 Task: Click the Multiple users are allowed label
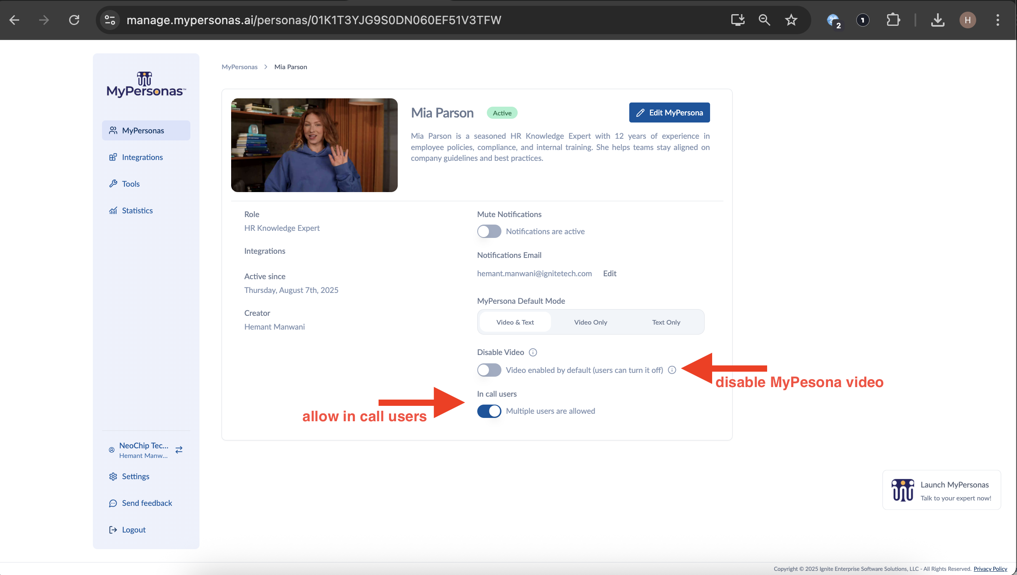(x=551, y=411)
